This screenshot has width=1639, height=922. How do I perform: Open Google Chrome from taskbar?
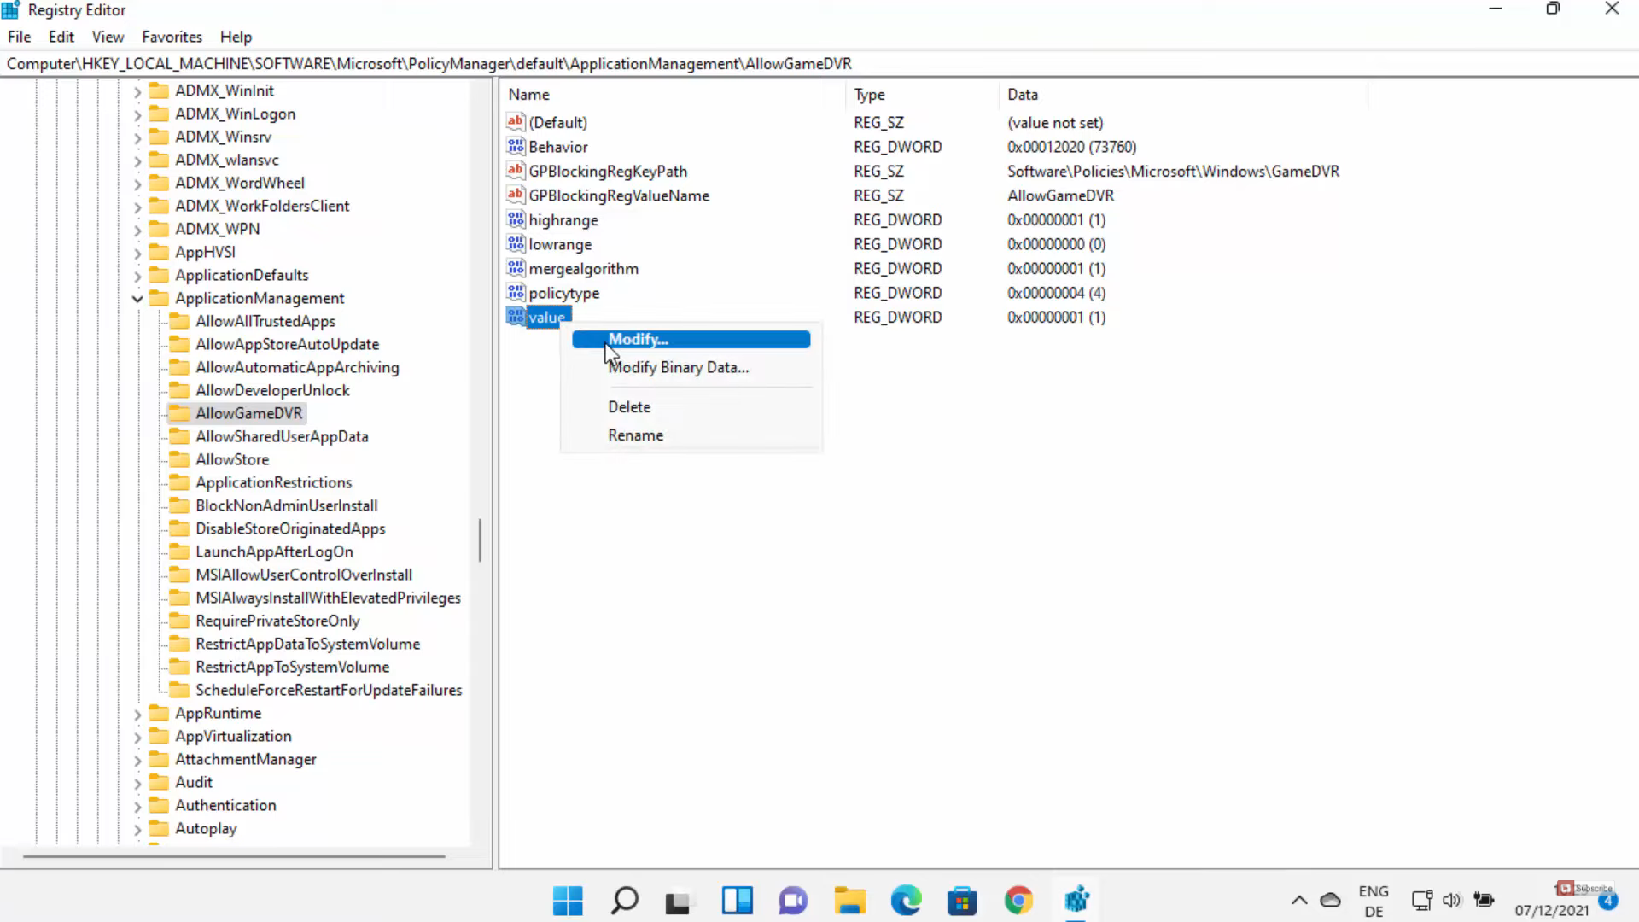pos(1018,901)
